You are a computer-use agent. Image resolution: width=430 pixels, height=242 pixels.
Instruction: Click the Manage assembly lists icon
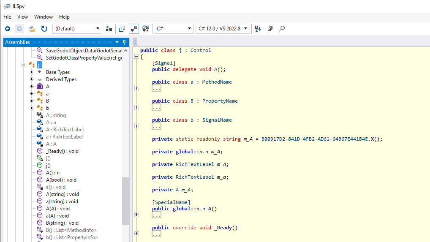(x=109, y=29)
